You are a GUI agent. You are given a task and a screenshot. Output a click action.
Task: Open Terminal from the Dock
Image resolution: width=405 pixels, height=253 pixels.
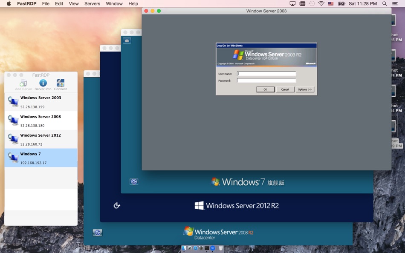[207, 248]
